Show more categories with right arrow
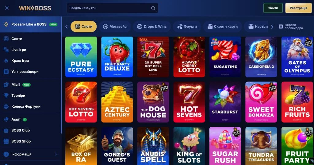This screenshot has width=314, height=165. (272, 27)
